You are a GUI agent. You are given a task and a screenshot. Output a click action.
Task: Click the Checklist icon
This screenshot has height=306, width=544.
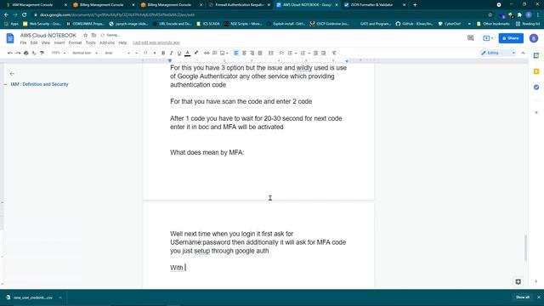(281, 53)
